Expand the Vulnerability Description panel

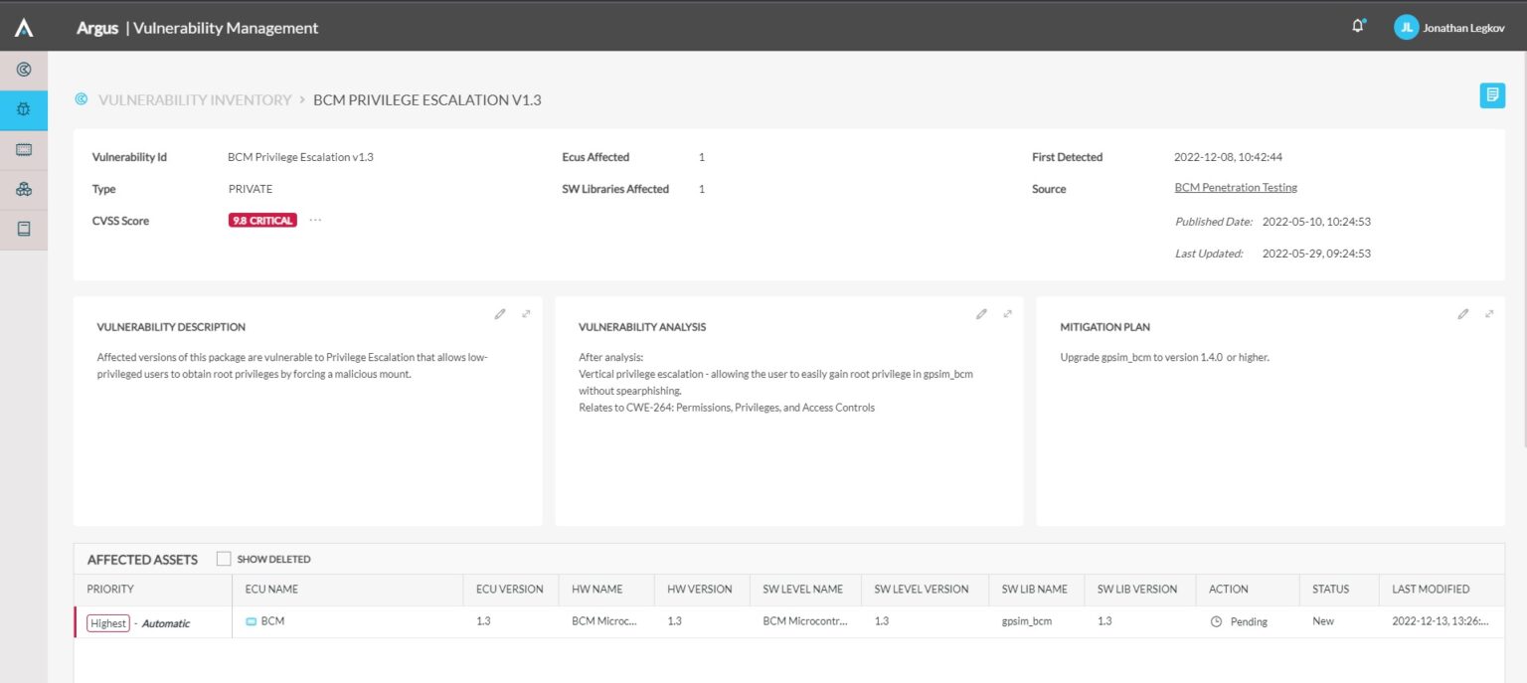tap(526, 314)
